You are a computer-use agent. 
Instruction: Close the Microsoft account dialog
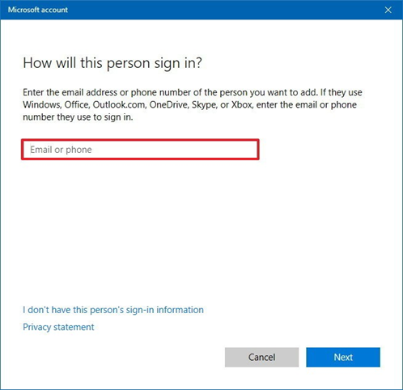(388, 10)
